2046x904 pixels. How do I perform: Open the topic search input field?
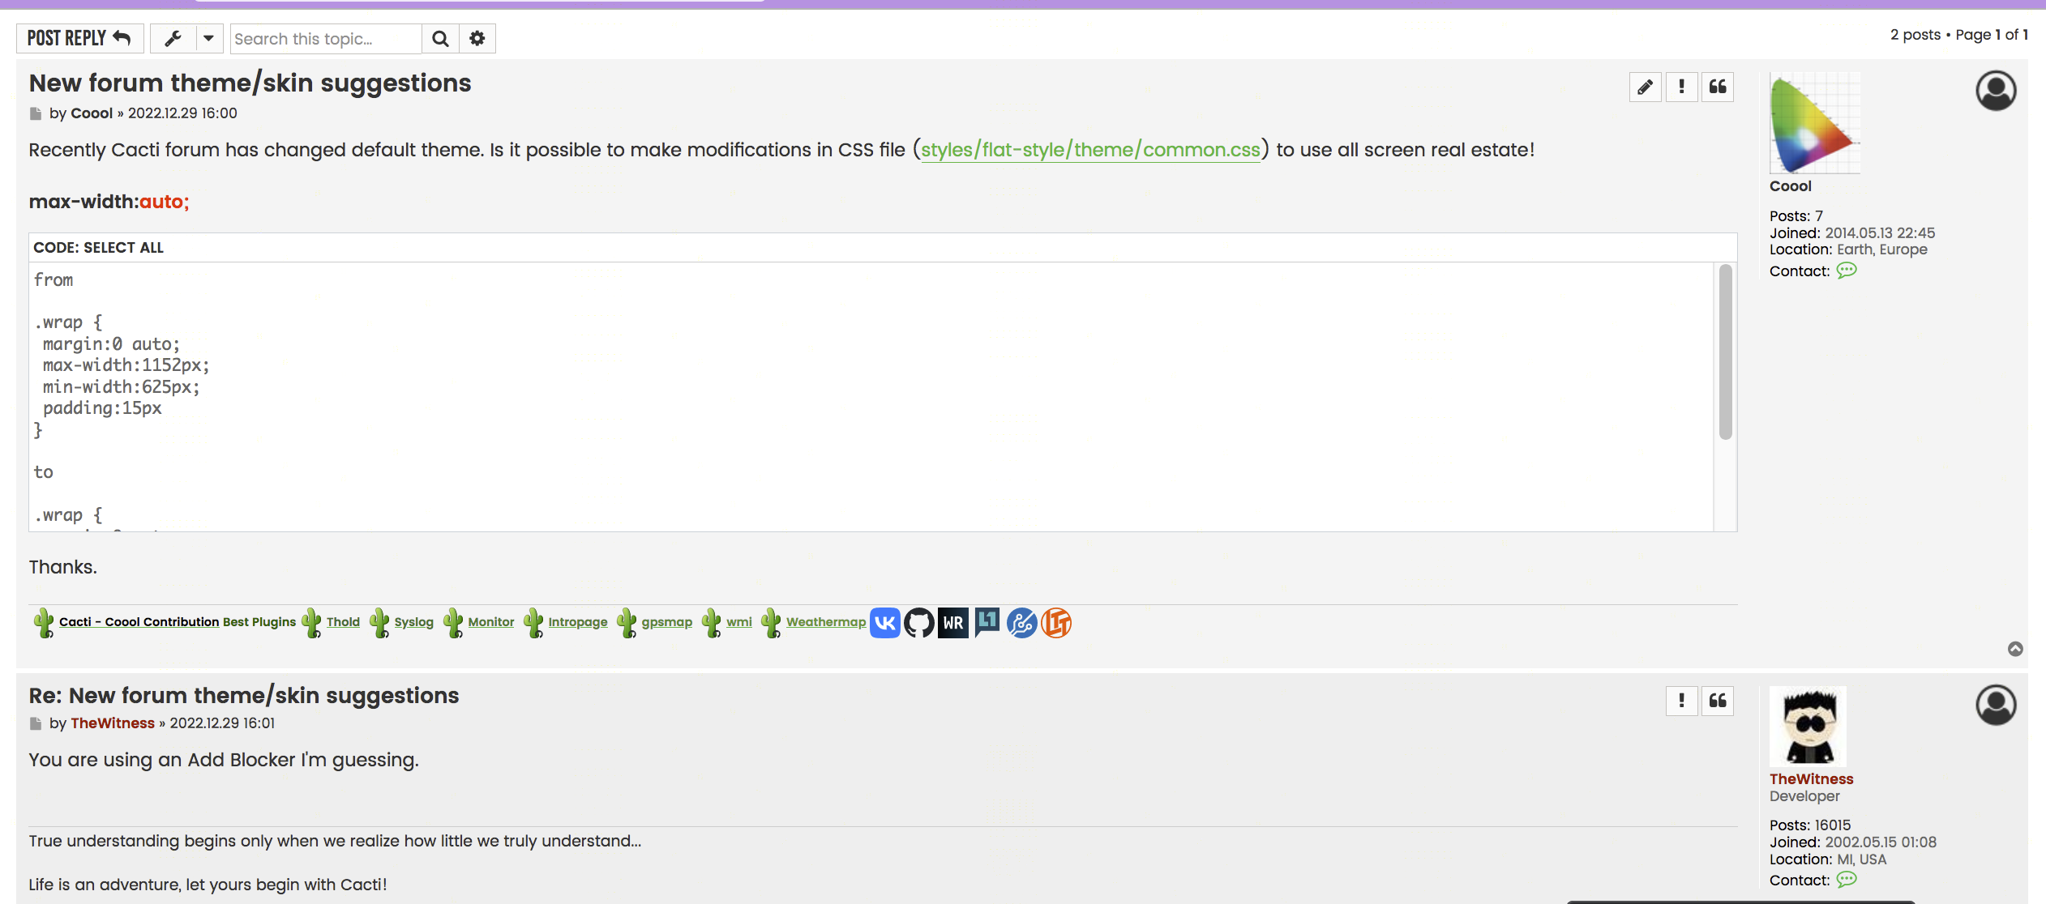coord(326,38)
